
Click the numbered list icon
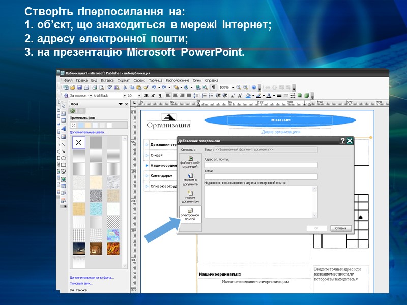[205, 96]
